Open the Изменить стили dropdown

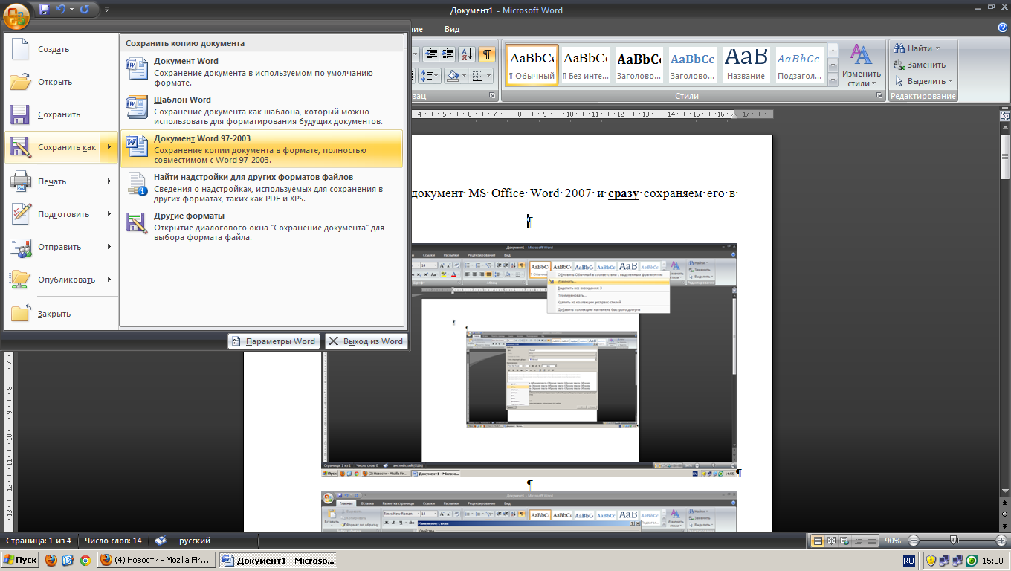click(862, 65)
